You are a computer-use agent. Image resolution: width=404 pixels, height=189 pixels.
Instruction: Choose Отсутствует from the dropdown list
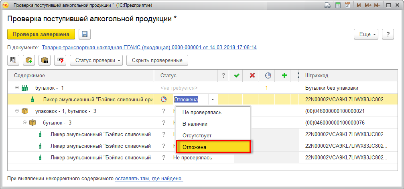point(213,135)
